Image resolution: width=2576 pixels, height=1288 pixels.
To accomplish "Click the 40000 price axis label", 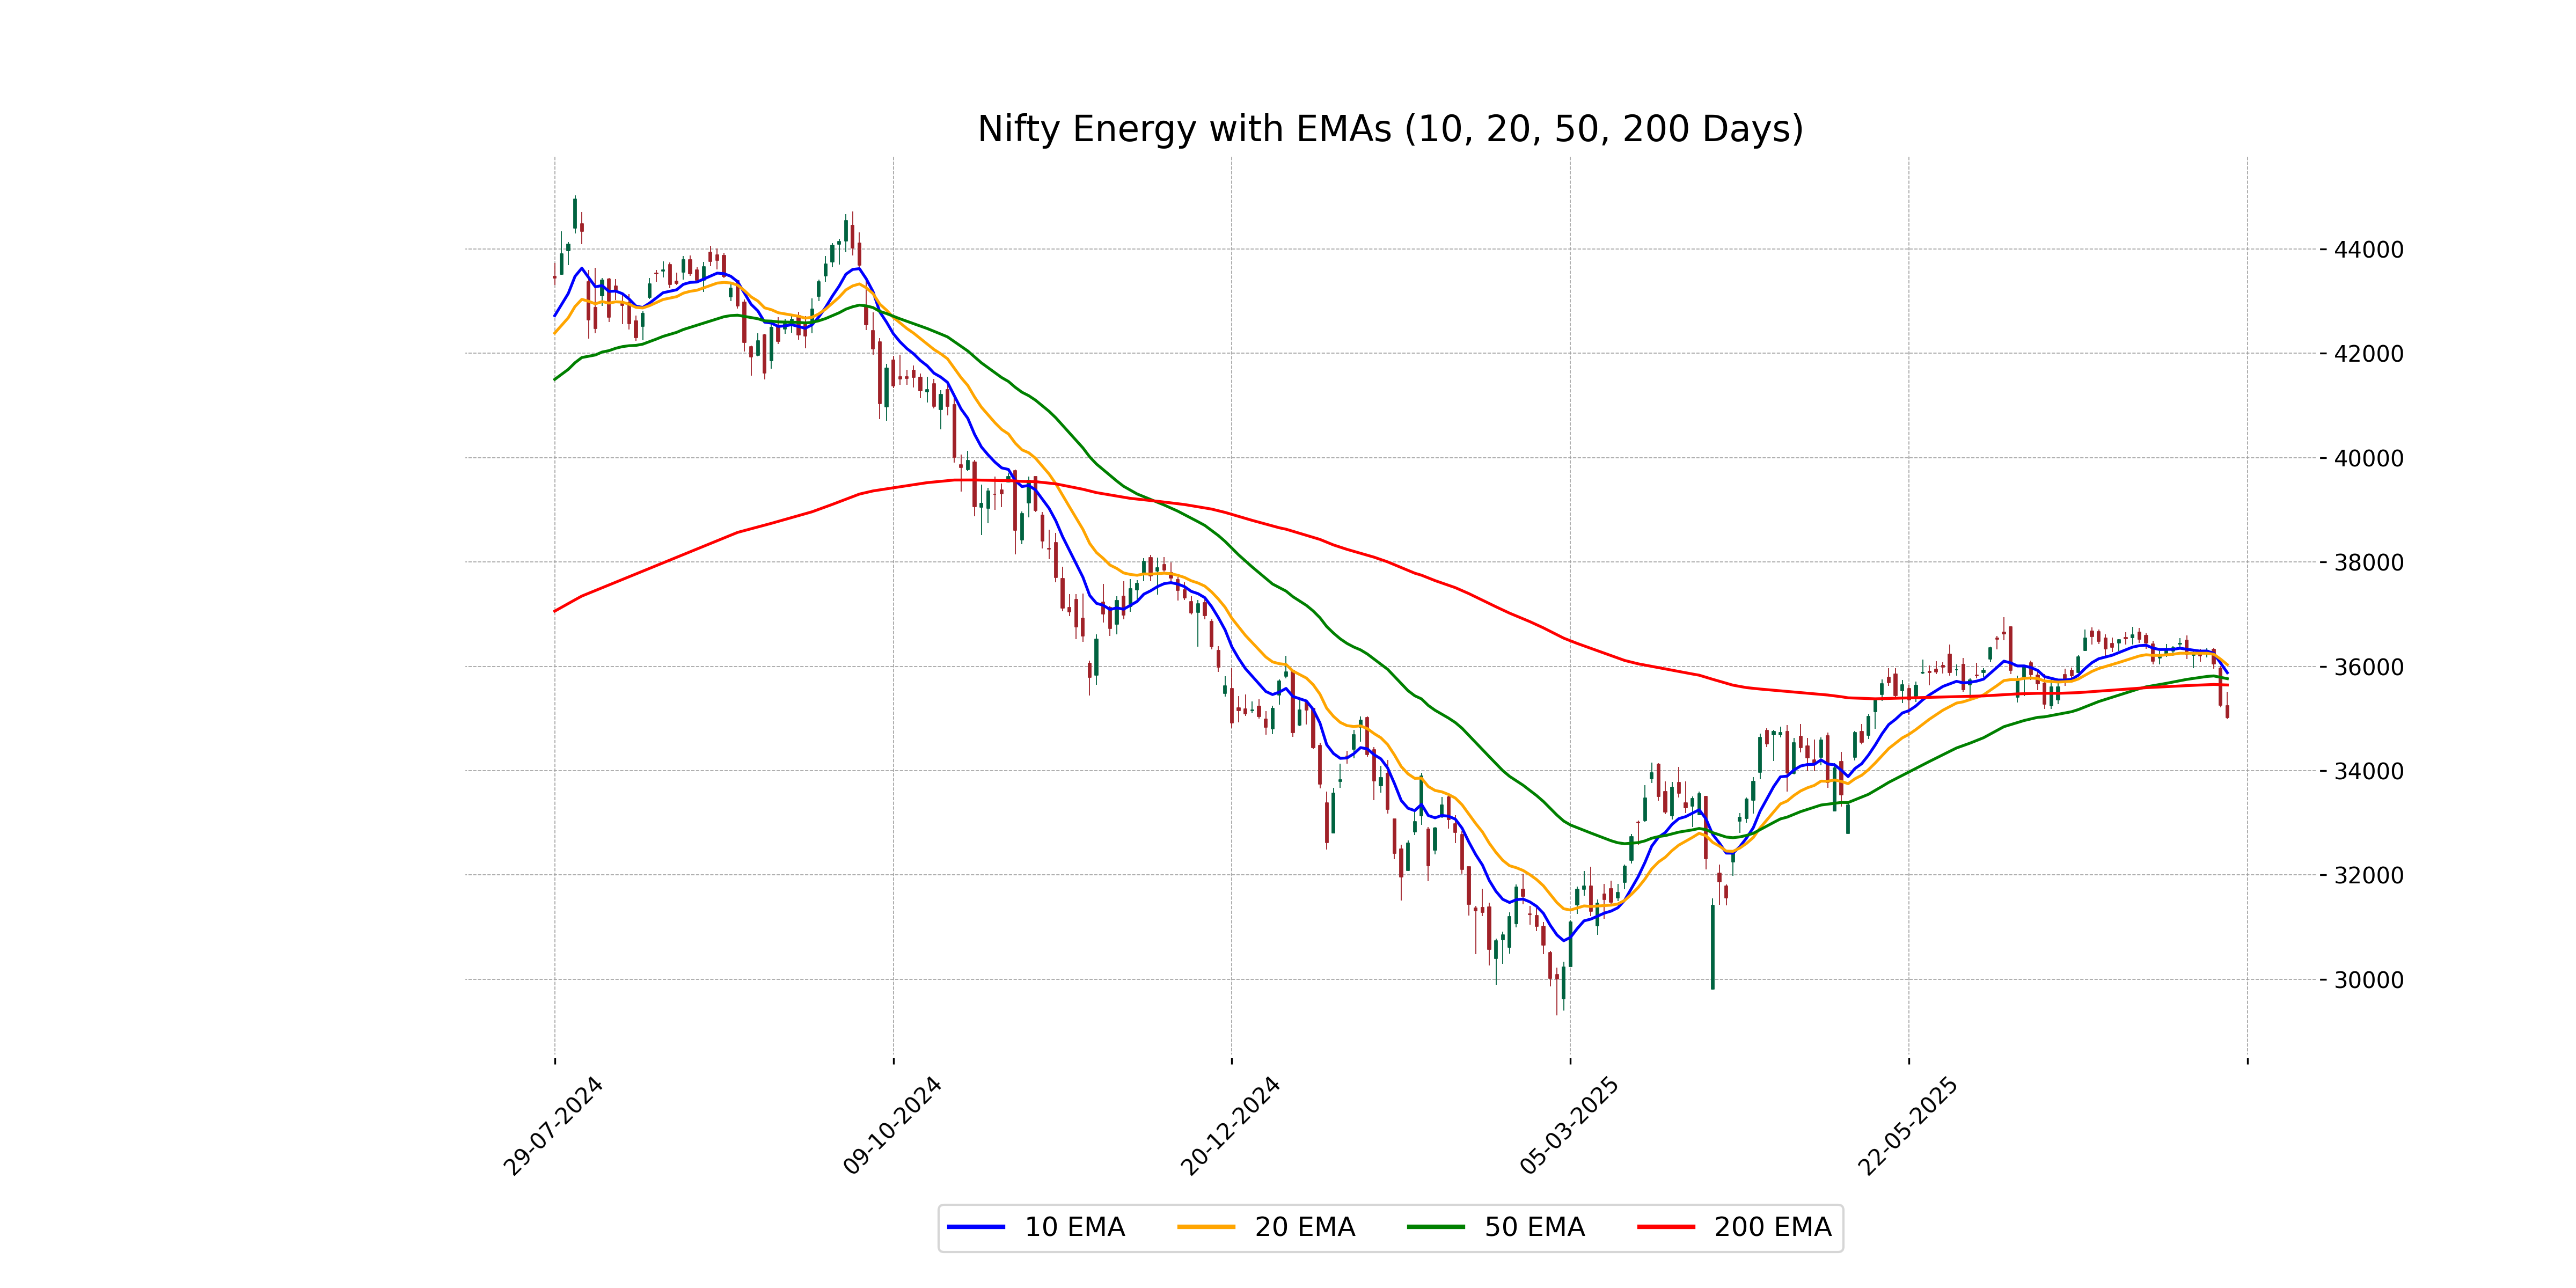I will (x=2368, y=459).
